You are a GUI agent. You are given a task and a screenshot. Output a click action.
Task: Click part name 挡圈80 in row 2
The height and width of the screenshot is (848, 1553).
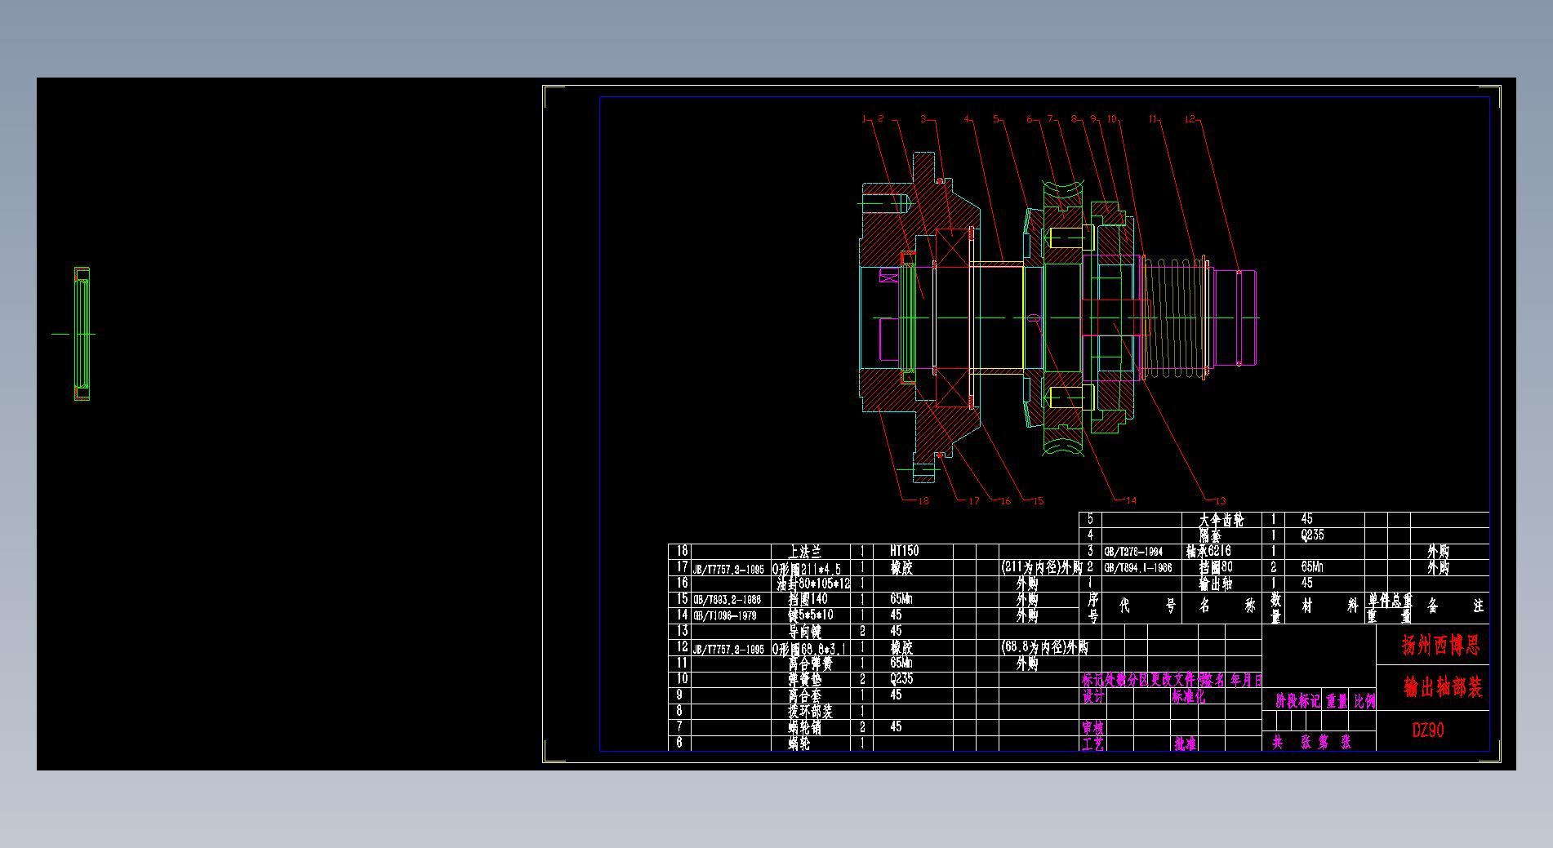(x=1215, y=567)
